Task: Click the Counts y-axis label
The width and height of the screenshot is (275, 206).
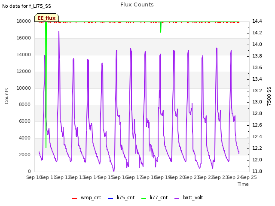Action: pyautogui.click(x=6, y=96)
